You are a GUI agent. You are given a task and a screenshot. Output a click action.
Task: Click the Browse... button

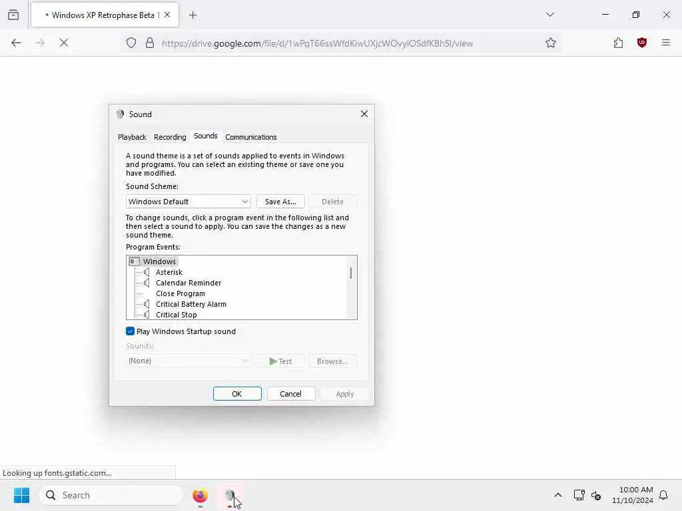click(332, 361)
